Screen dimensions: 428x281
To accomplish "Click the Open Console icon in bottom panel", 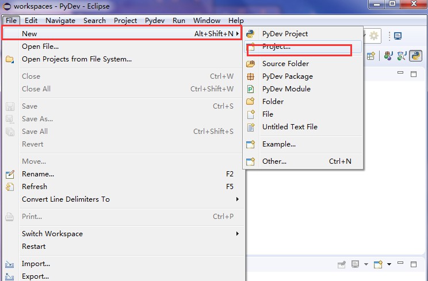I will click(x=378, y=264).
